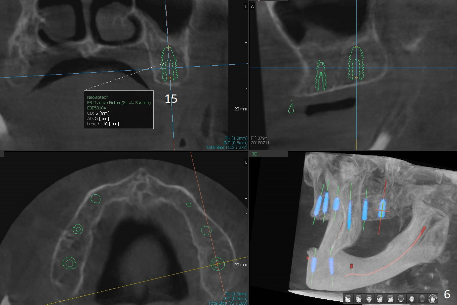Switch to left oblique head orientation
This screenshot has height=305, width=457.
(358, 299)
